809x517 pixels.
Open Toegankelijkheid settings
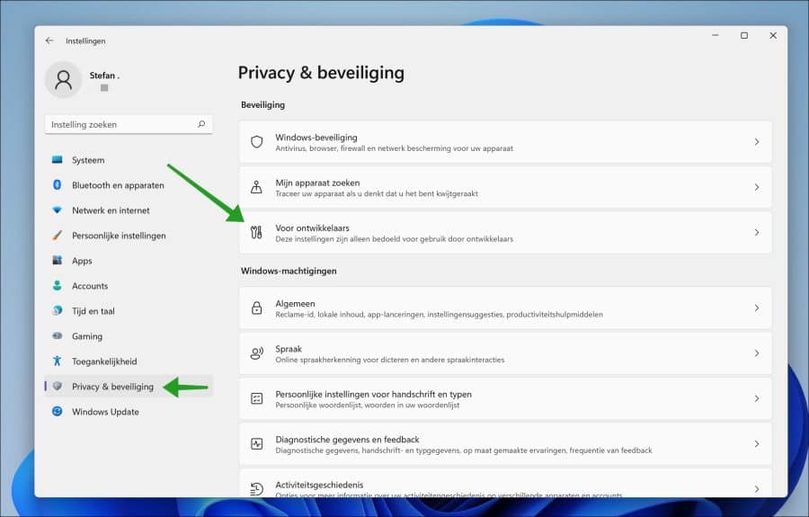click(x=129, y=361)
